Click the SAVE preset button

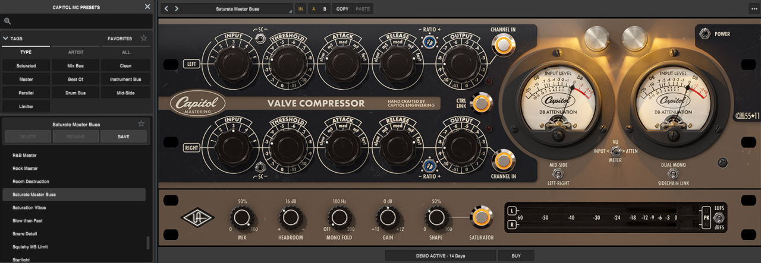[x=124, y=137]
